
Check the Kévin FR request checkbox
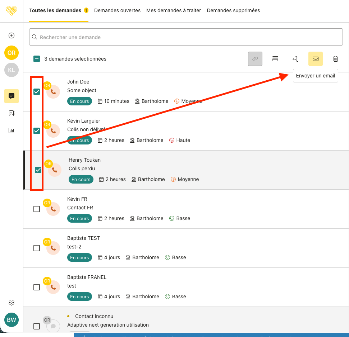point(37,209)
